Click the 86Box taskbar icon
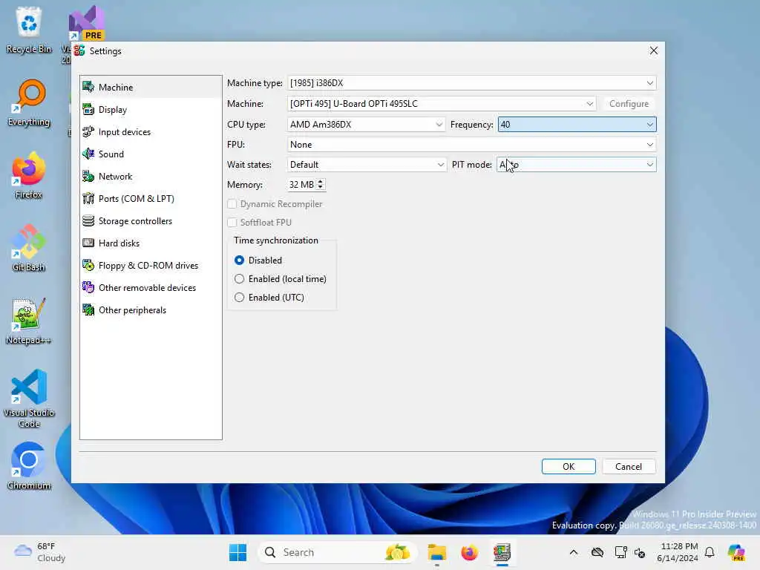The height and width of the screenshot is (570, 760). [x=502, y=552]
